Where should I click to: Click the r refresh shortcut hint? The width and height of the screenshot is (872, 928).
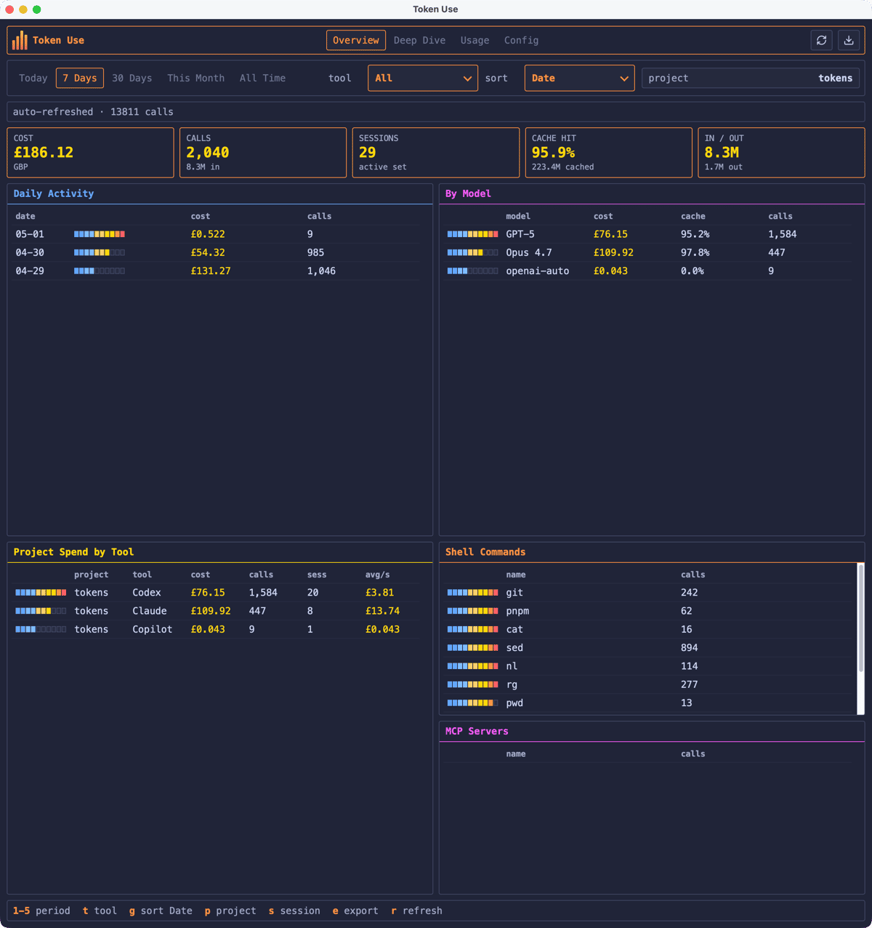click(416, 911)
